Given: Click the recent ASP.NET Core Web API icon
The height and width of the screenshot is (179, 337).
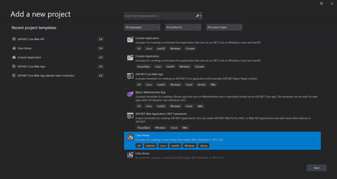Looking at the screenshot, I should coord(14,39).
